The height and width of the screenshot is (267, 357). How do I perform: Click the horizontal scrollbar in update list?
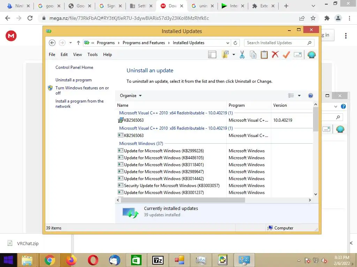pos(183,200)
